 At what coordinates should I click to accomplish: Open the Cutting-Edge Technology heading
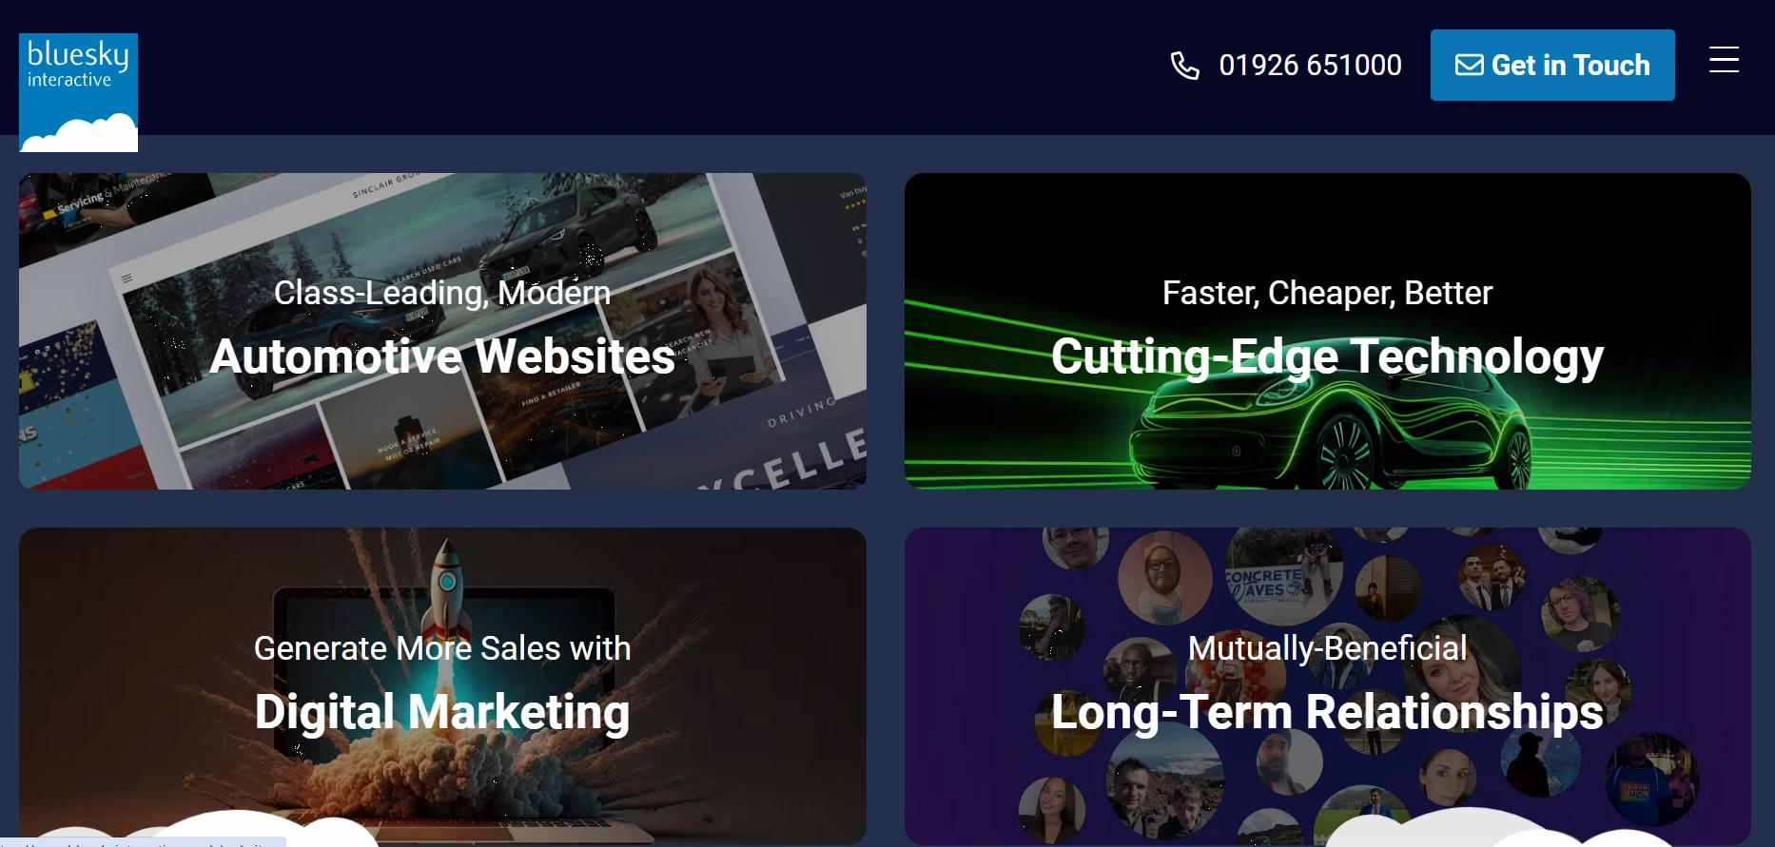(x=1327, y=357)
